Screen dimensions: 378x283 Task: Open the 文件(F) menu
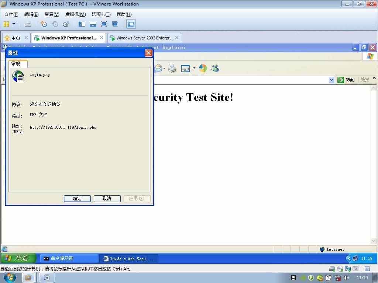(x=11, y=14)
